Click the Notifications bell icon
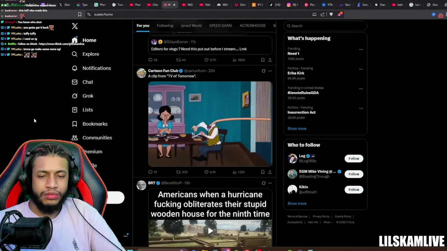Viewport: 447px width, 251px height. coord(74,68)
